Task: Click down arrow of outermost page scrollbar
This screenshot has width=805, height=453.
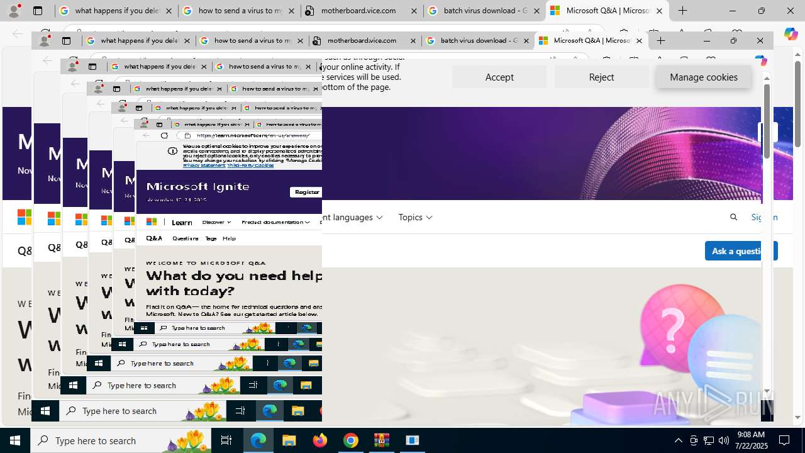Action: click(798, 418)
